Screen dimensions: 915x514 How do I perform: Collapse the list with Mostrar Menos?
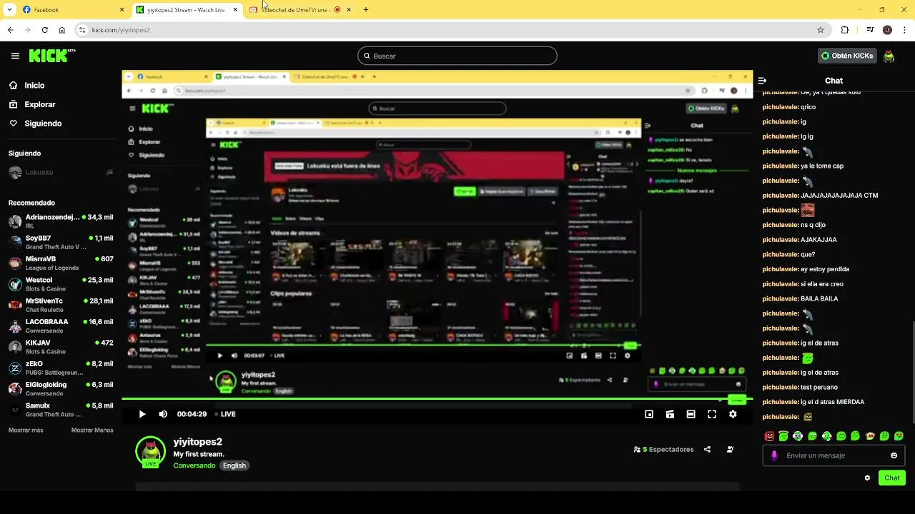[x=92, y=430]
